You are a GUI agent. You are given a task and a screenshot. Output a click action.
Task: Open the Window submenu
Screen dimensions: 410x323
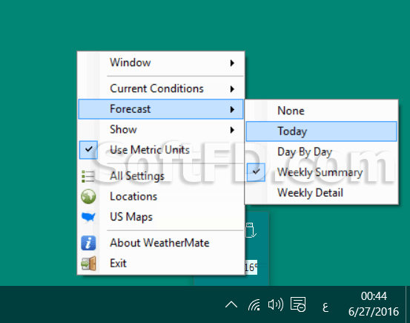point(161,63)
